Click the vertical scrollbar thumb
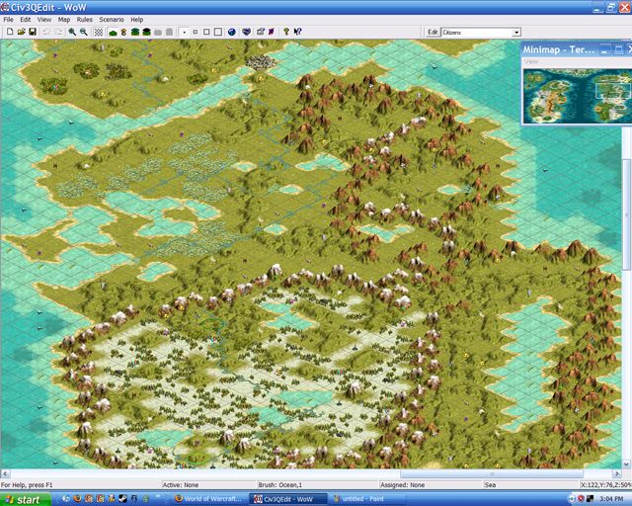 (x=627, y=215)
